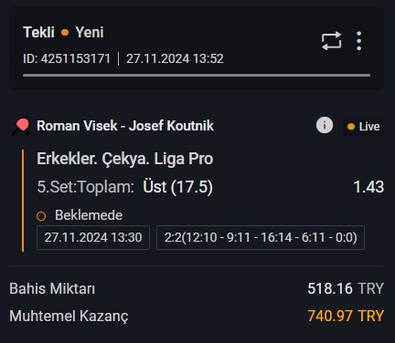
Task: Click the Erkekler. Çekya. Liga Pro league
Action: point(125,159)
